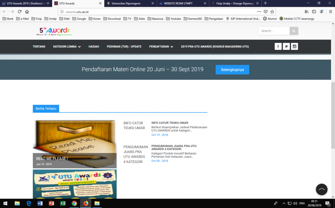This screenshot has height=208, width=335.
Task: Open the Twitter social icon
Action: pos(286,46)
